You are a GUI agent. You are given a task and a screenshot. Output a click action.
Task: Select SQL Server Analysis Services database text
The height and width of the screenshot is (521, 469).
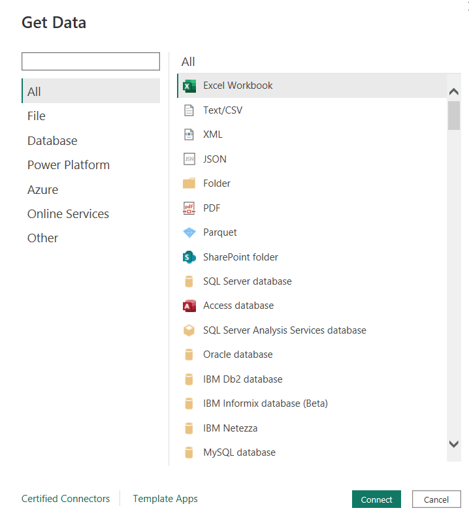pos(285,330)
